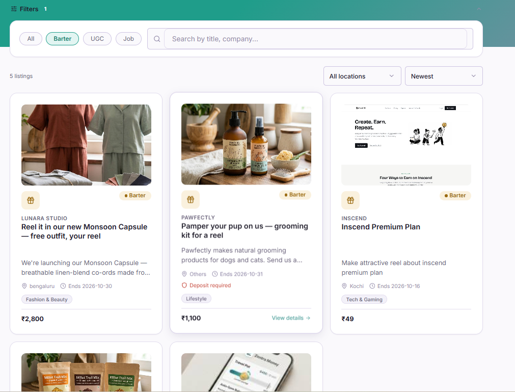Click bengaluru location pin icon
515x392 pixels.
tap(24, 286)
